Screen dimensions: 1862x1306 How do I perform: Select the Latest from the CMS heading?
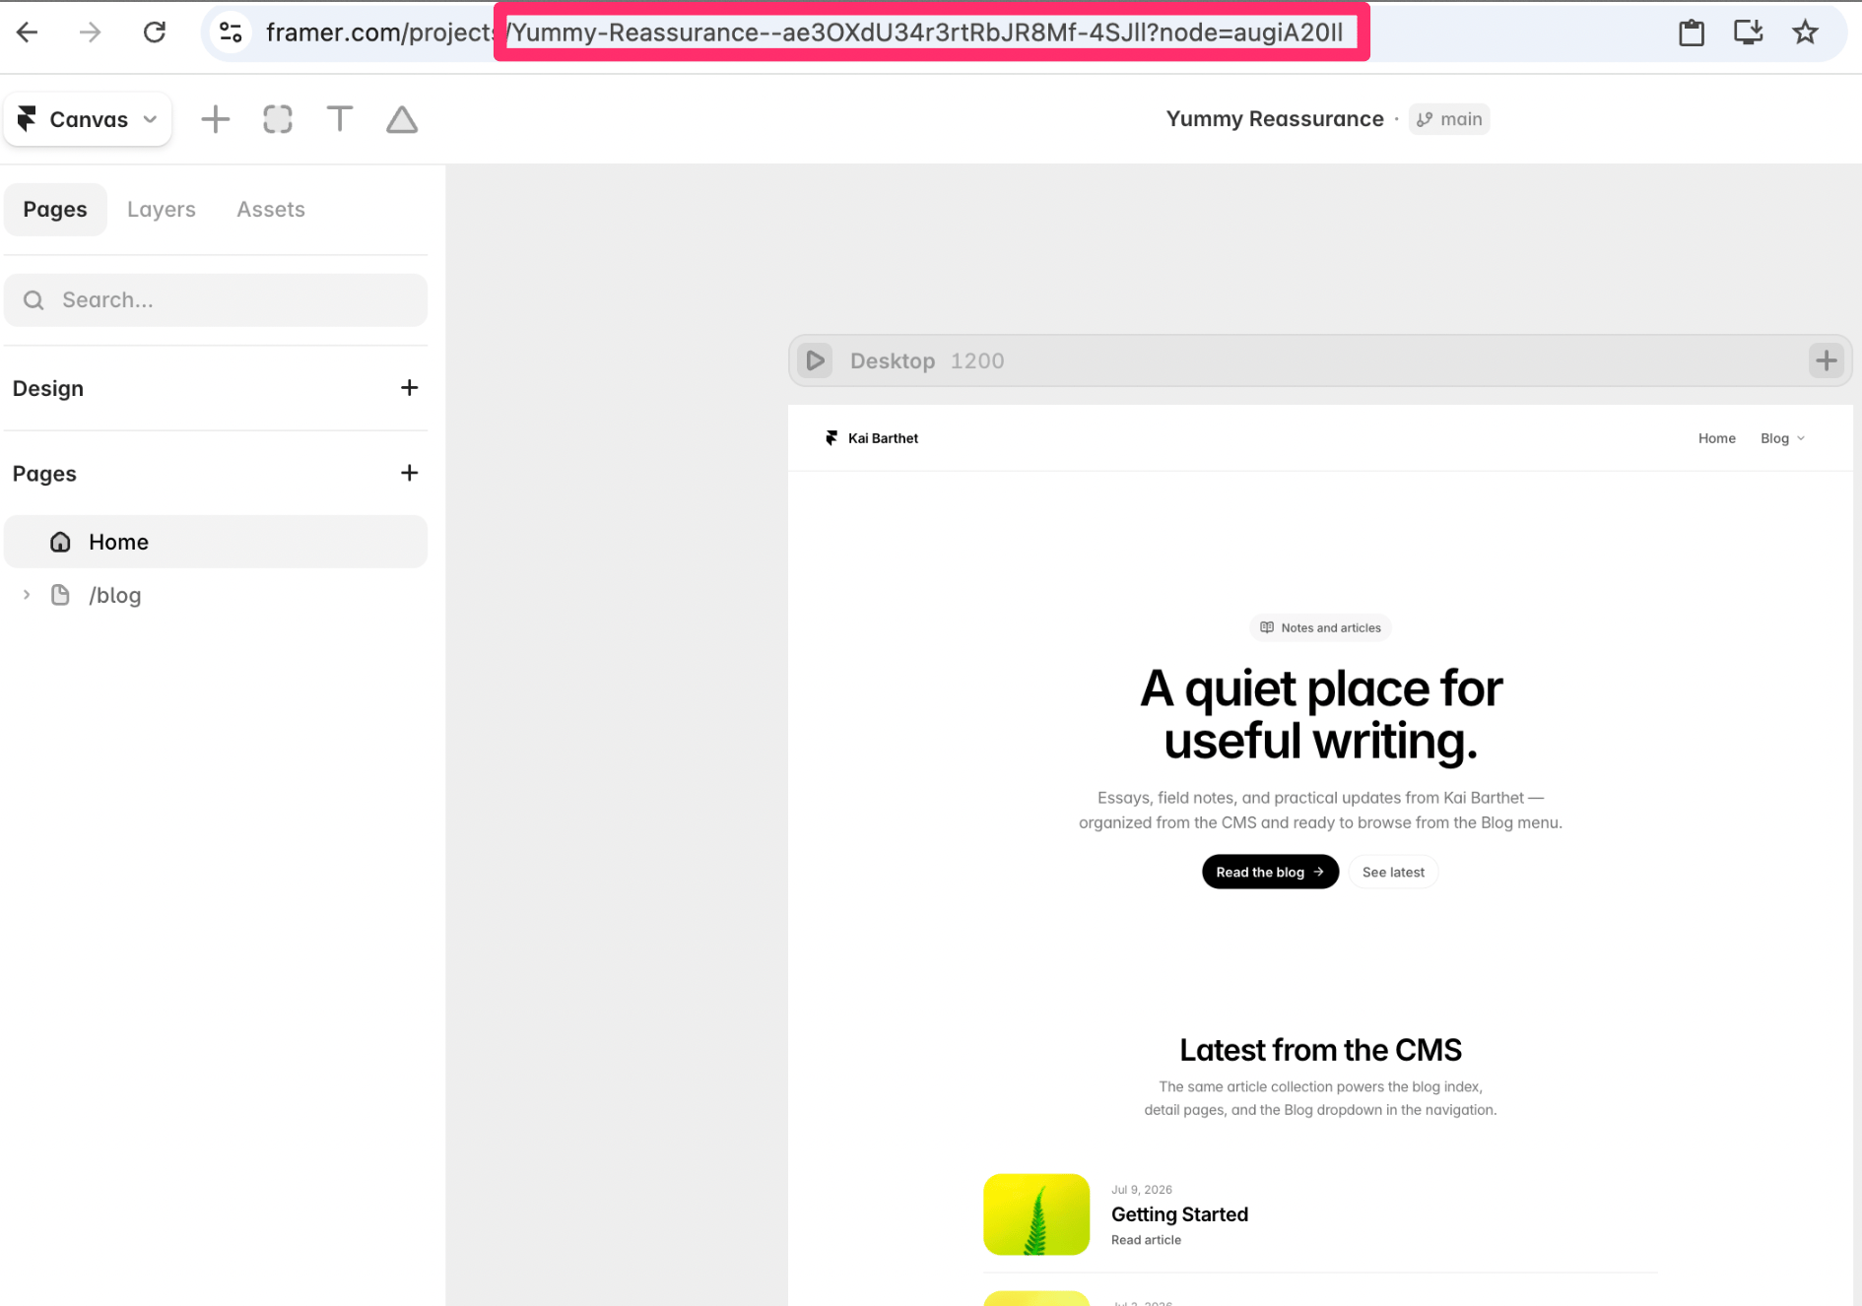pyautogui.click(x=1320, y=1050)
